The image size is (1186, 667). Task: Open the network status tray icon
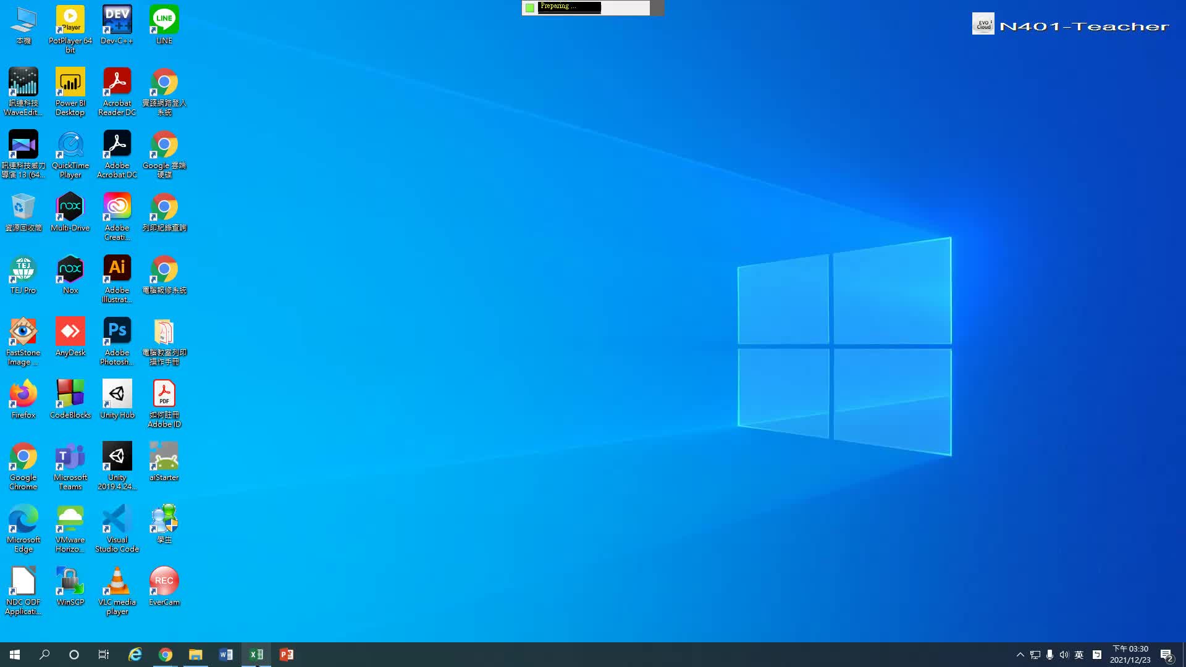pyautogui.click(x=1035, y=655)
